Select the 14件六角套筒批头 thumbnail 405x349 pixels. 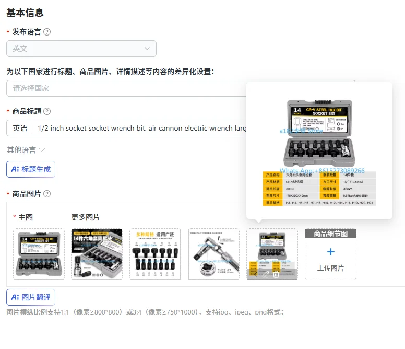click(97, 254)
